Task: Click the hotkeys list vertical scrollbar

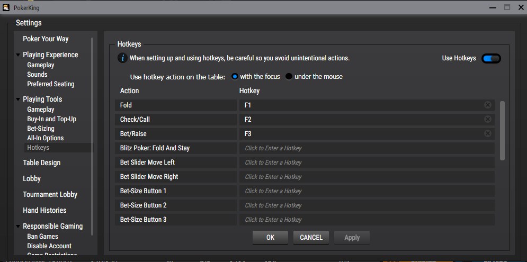Action: (x=503, y=130)
